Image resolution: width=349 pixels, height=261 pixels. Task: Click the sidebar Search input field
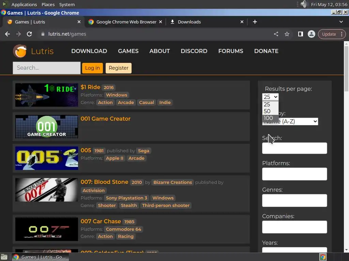tap(294, 148)
